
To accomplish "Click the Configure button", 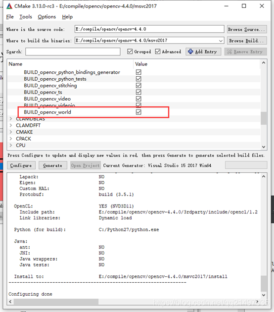I will coord(21,165).
